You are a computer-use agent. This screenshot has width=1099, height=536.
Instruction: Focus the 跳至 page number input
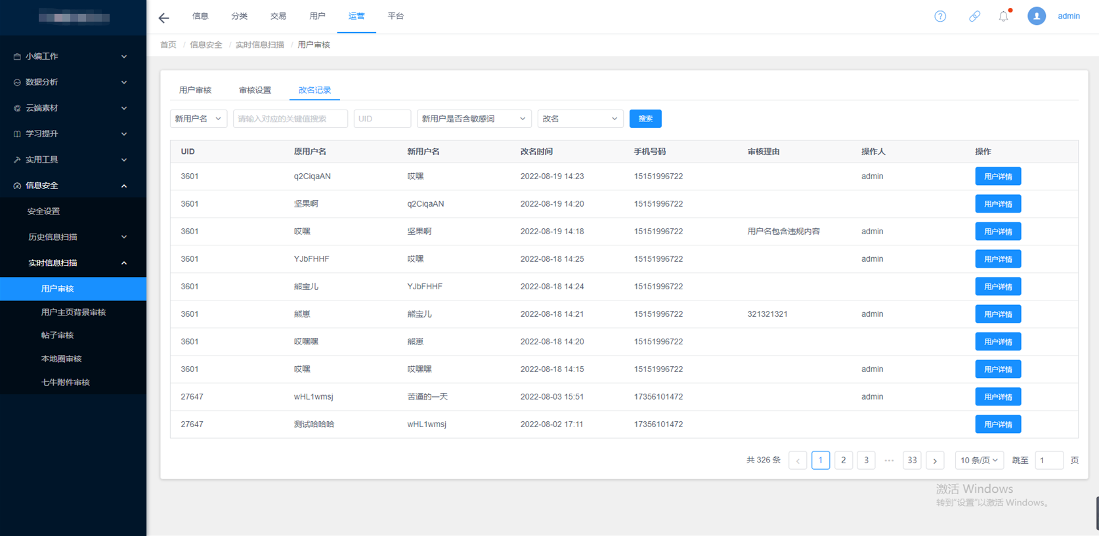1049,461
